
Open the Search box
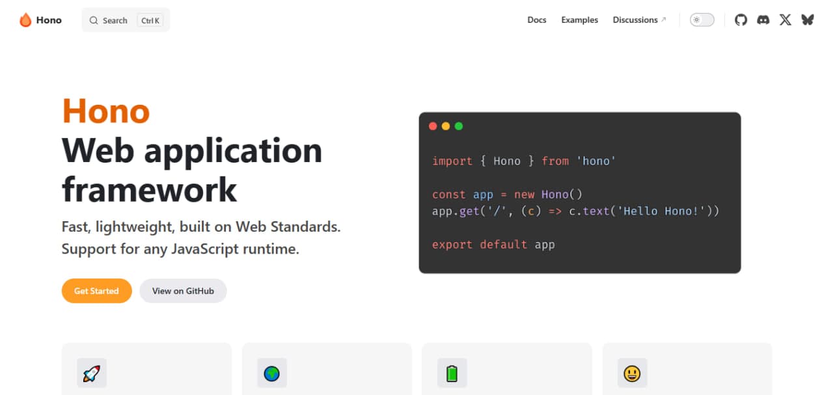pos(126,20)
